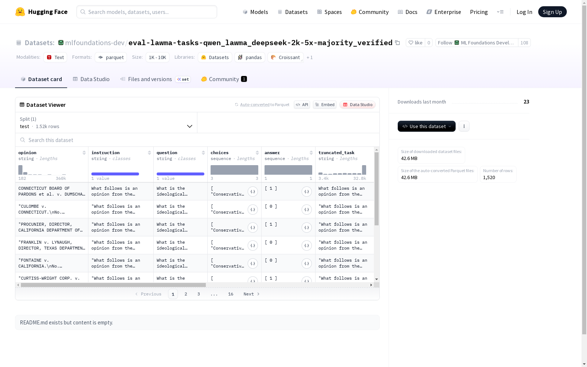587x367 pixels.
Task: Go to Models in the top navigation
Action: [255, 12]
